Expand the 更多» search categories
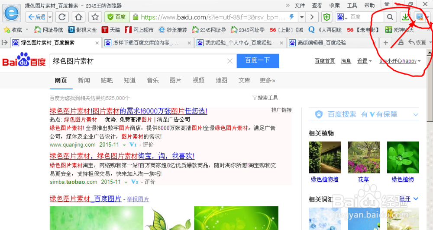 click(267, 80)
